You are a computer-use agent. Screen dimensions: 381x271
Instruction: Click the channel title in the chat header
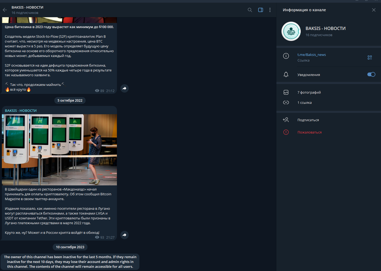coord(27,7)
